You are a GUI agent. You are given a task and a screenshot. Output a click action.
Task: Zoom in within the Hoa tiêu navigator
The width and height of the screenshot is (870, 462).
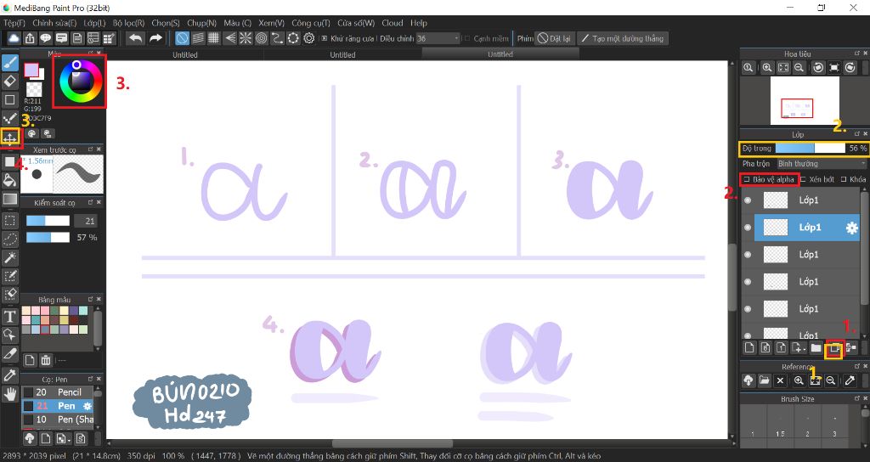pos(767,68)
